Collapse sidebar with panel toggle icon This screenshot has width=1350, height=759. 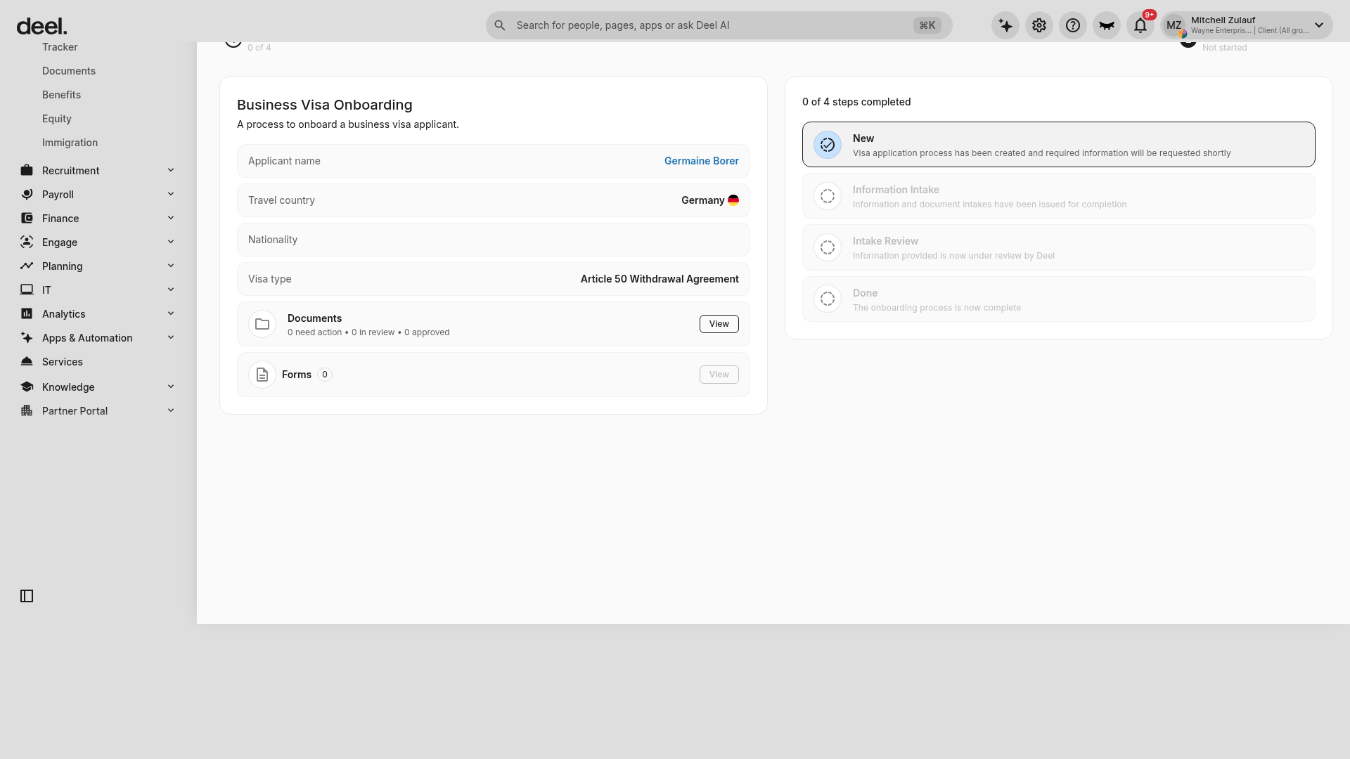[27, 596]
